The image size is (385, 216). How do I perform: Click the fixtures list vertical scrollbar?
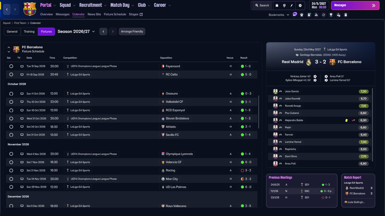258,112
